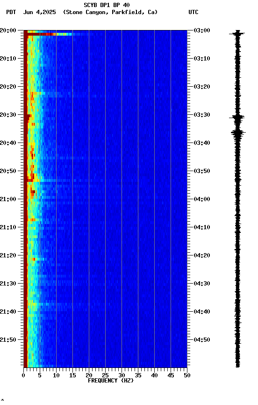Click the UTC time label '03:40'
Screen dimensions: 258x405
point(202,143)
